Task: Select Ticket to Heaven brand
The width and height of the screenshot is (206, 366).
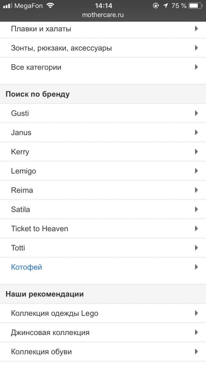Action: coord(39,229)
